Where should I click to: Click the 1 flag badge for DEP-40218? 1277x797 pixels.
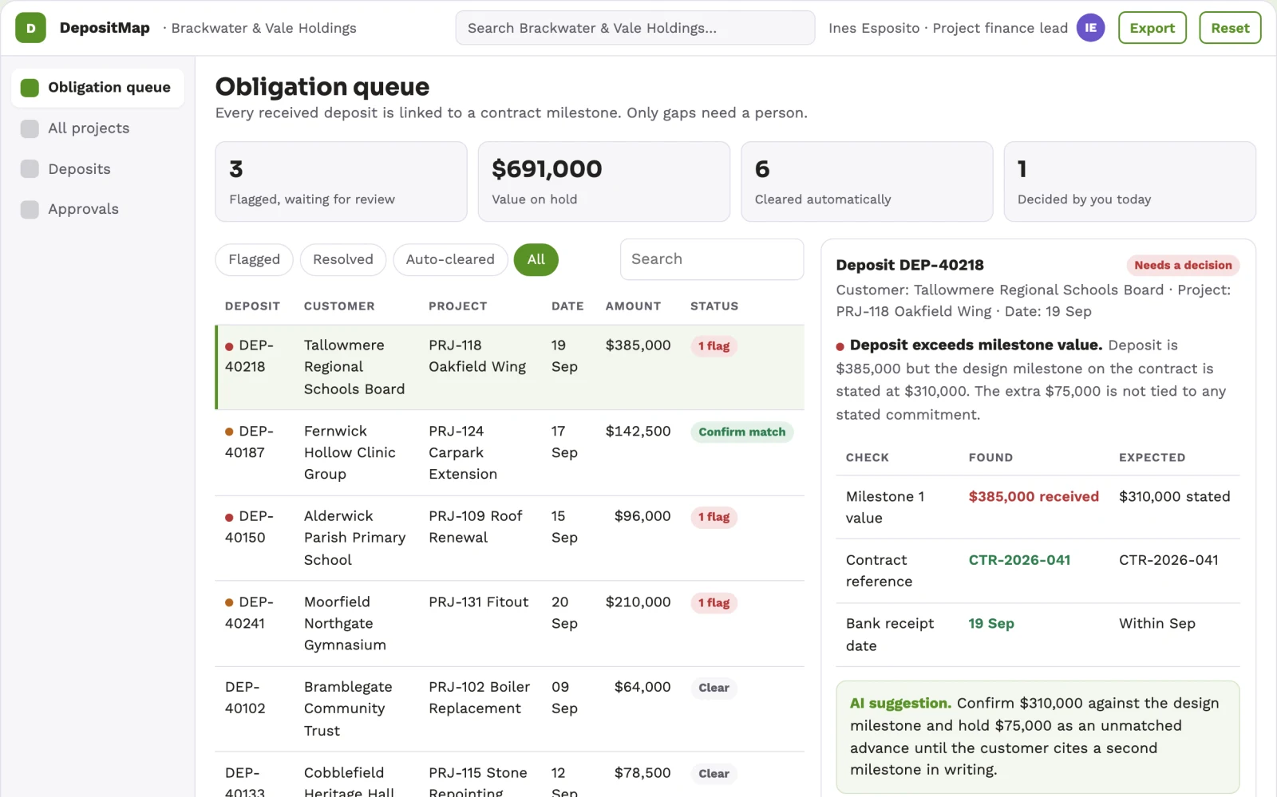pyautogui.click(x=714, y=346)
